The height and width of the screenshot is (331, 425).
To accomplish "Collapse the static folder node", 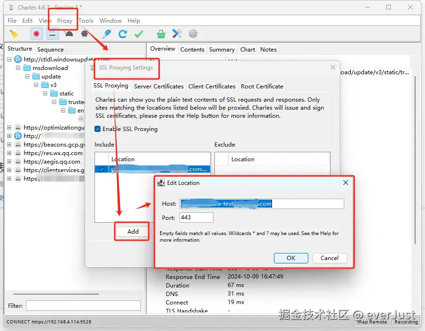I will (x=45, y=93).
